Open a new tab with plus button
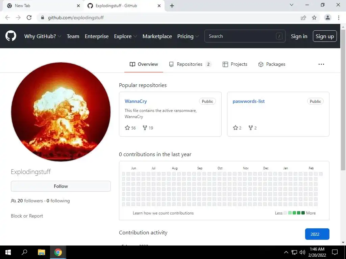The image size is (346, 259). [172, 6]
